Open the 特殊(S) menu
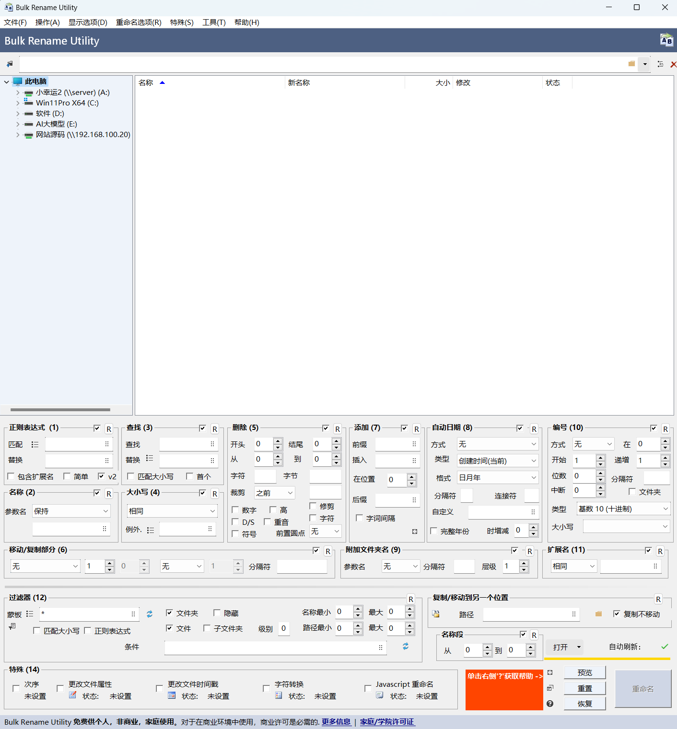Screen dimensions: 677x729 182,23
